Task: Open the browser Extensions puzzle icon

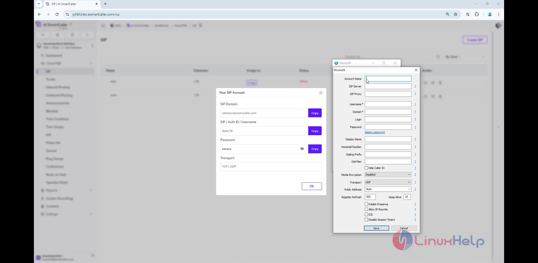Action: (x=477, y=14)
